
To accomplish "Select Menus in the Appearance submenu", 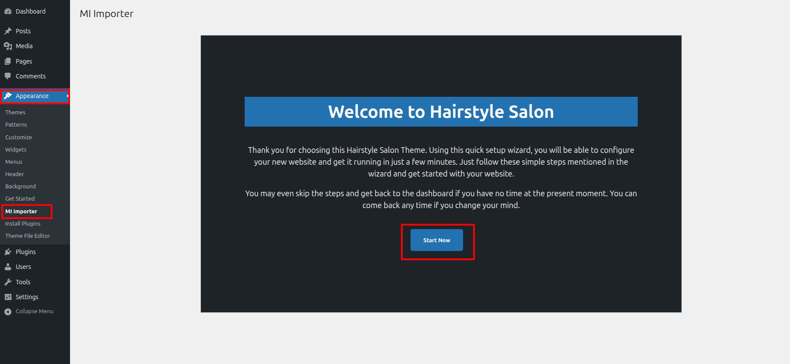I will 14,162.
